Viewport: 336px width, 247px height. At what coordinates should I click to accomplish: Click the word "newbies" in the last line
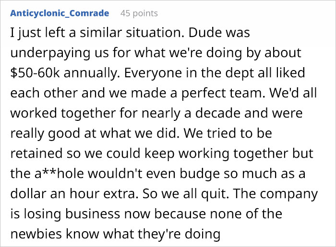coord(34,235)
